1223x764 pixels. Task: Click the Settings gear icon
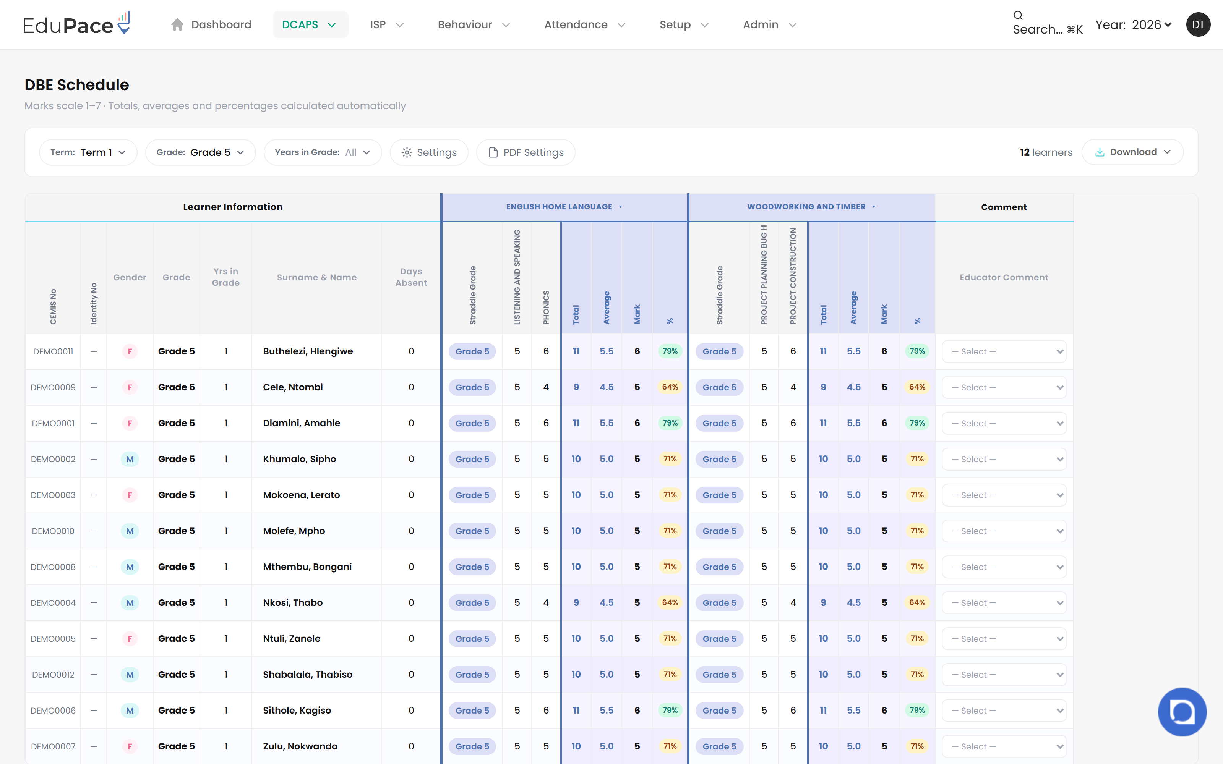coord(407,152)
